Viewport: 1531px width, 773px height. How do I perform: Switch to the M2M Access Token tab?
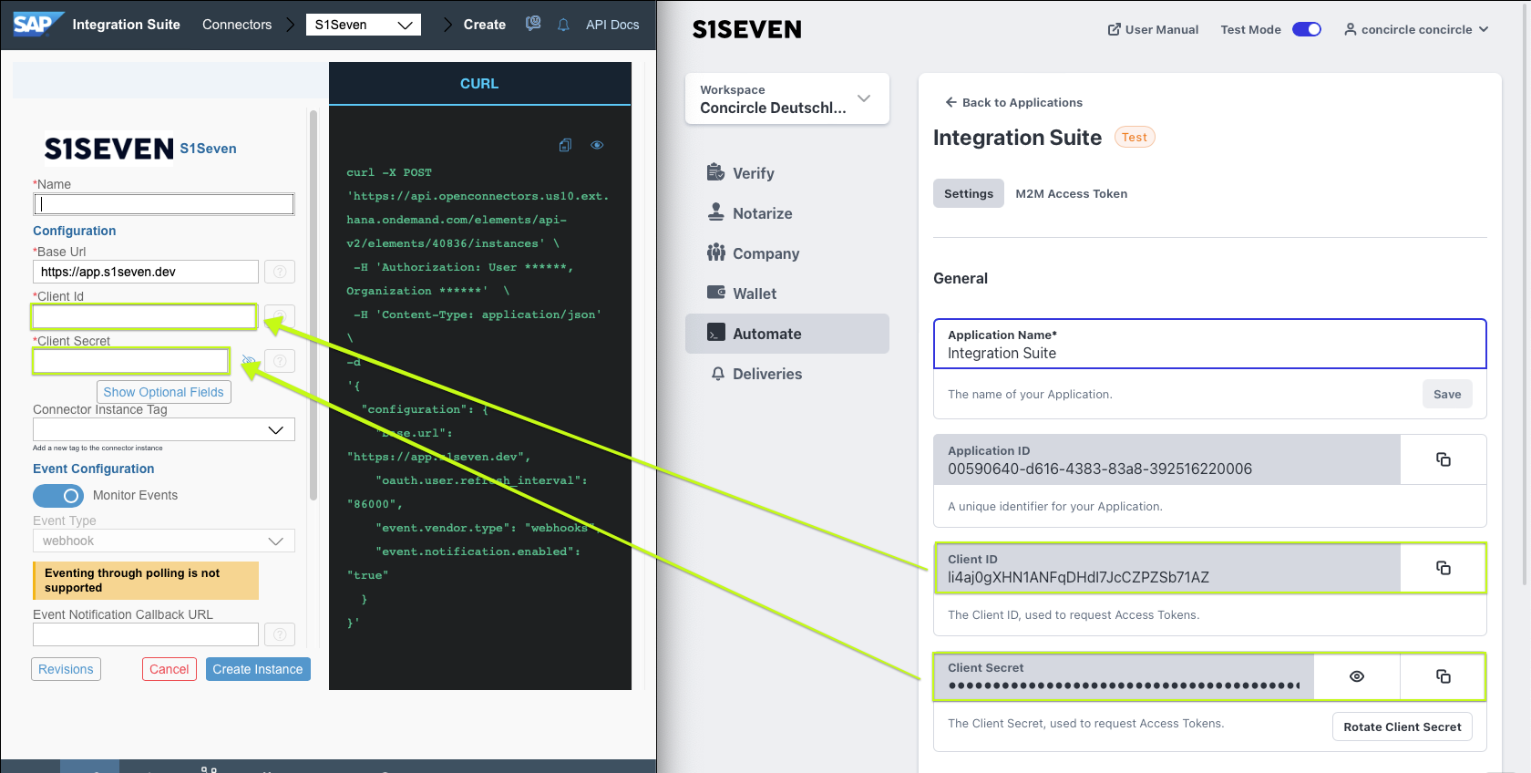click(x=1072, y=193)
